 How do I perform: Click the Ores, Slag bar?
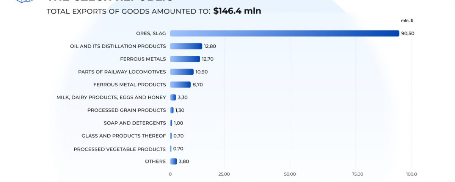click(x=284, y=33)
